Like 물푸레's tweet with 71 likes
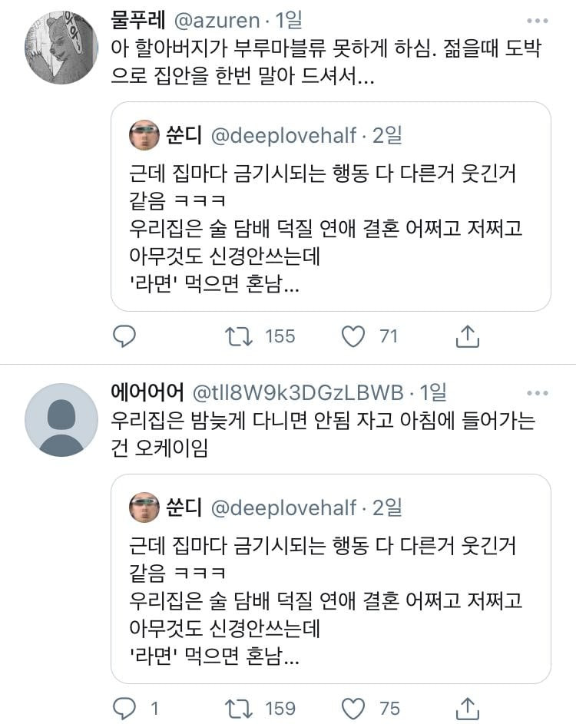This screenshot has width=576, height=724. (x=353, y=336)
